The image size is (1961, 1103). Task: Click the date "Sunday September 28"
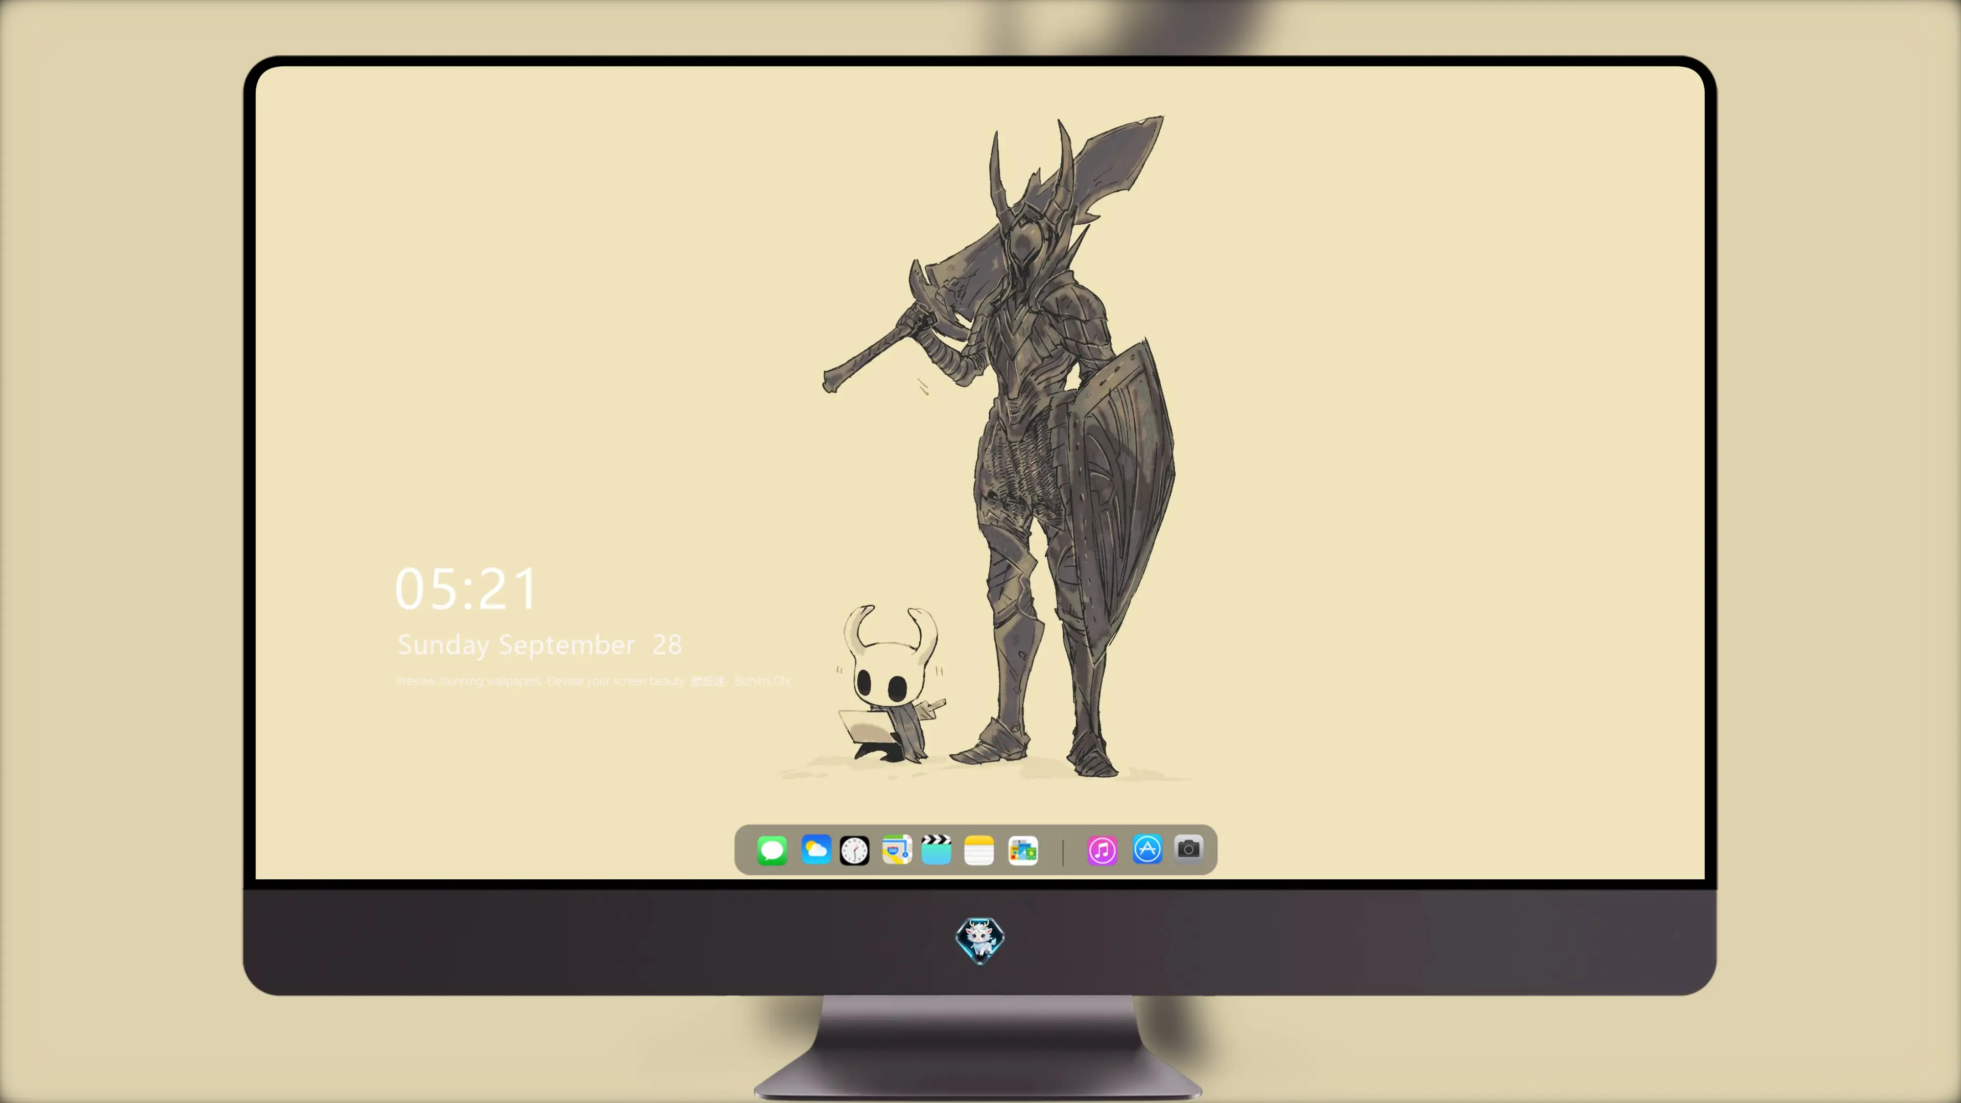tap(540, 645)
